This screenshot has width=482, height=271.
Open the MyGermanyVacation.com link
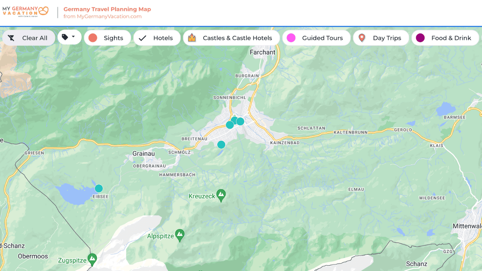(x=102, y=17)
